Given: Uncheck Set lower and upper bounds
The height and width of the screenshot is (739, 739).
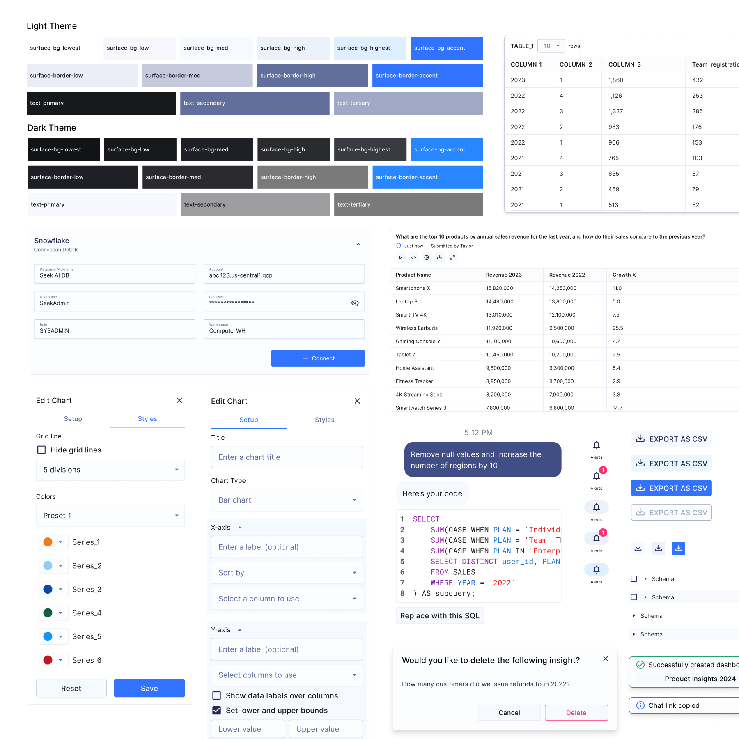Looking at the screenshot, I should (216, 710).
